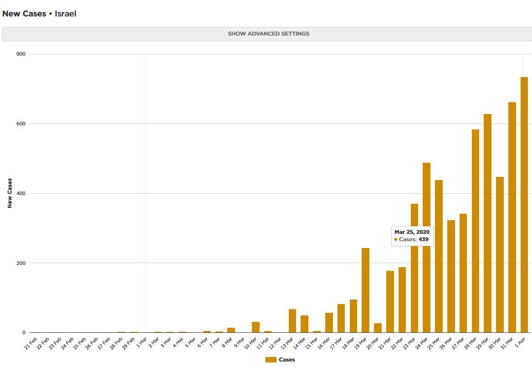Click the tall 19 Mar bar
Screen dimensions: 532x367
pos(365,290)
